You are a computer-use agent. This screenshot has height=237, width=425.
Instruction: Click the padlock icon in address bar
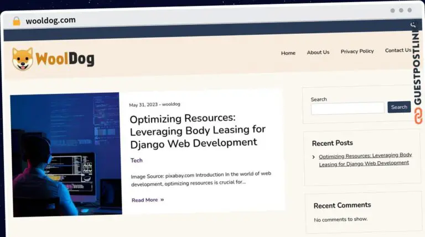point(16,21)
